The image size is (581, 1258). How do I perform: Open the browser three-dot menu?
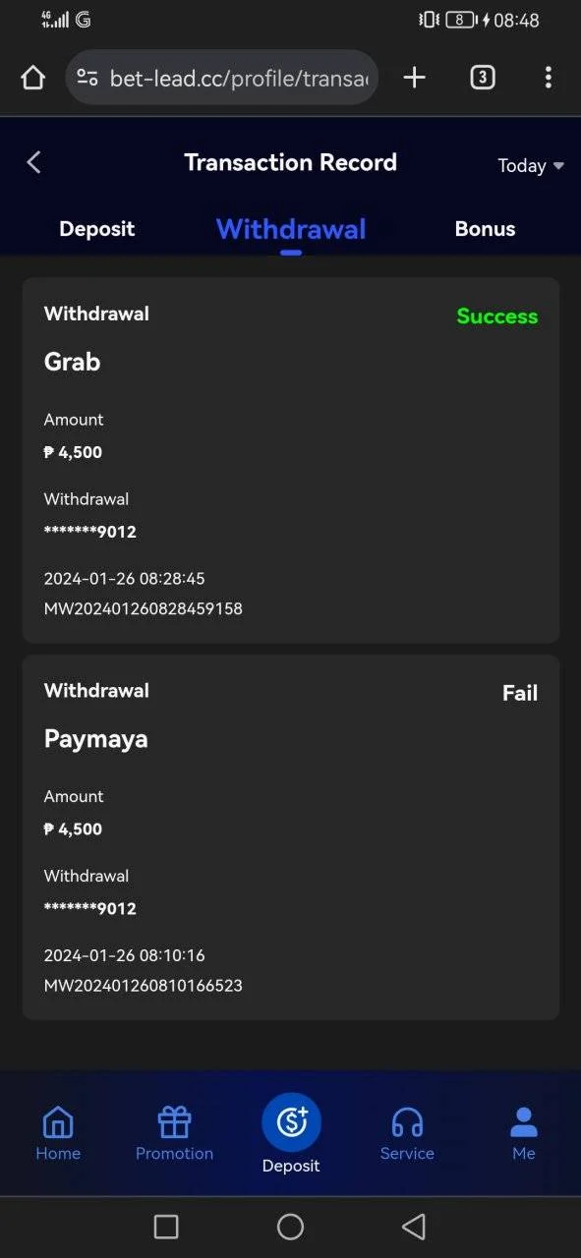(549, 78)
